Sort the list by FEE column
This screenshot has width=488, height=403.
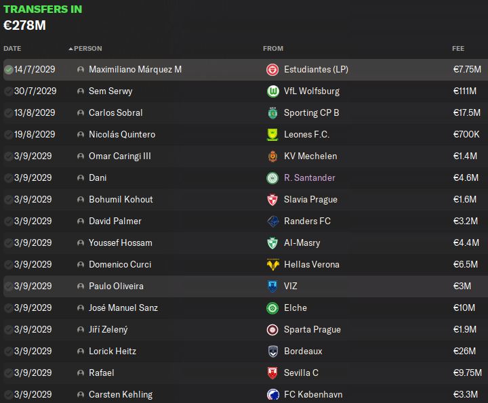point(458,49)
